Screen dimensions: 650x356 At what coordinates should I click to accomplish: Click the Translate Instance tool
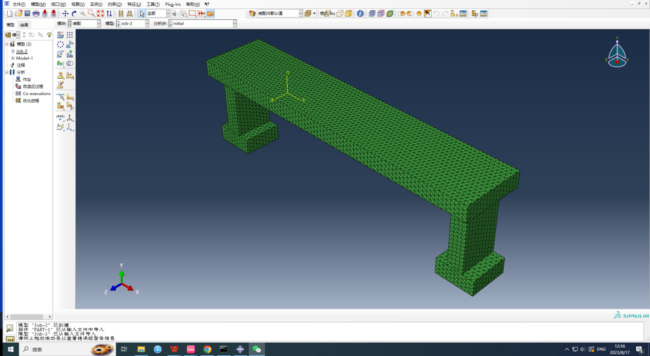tap(70, 44)
